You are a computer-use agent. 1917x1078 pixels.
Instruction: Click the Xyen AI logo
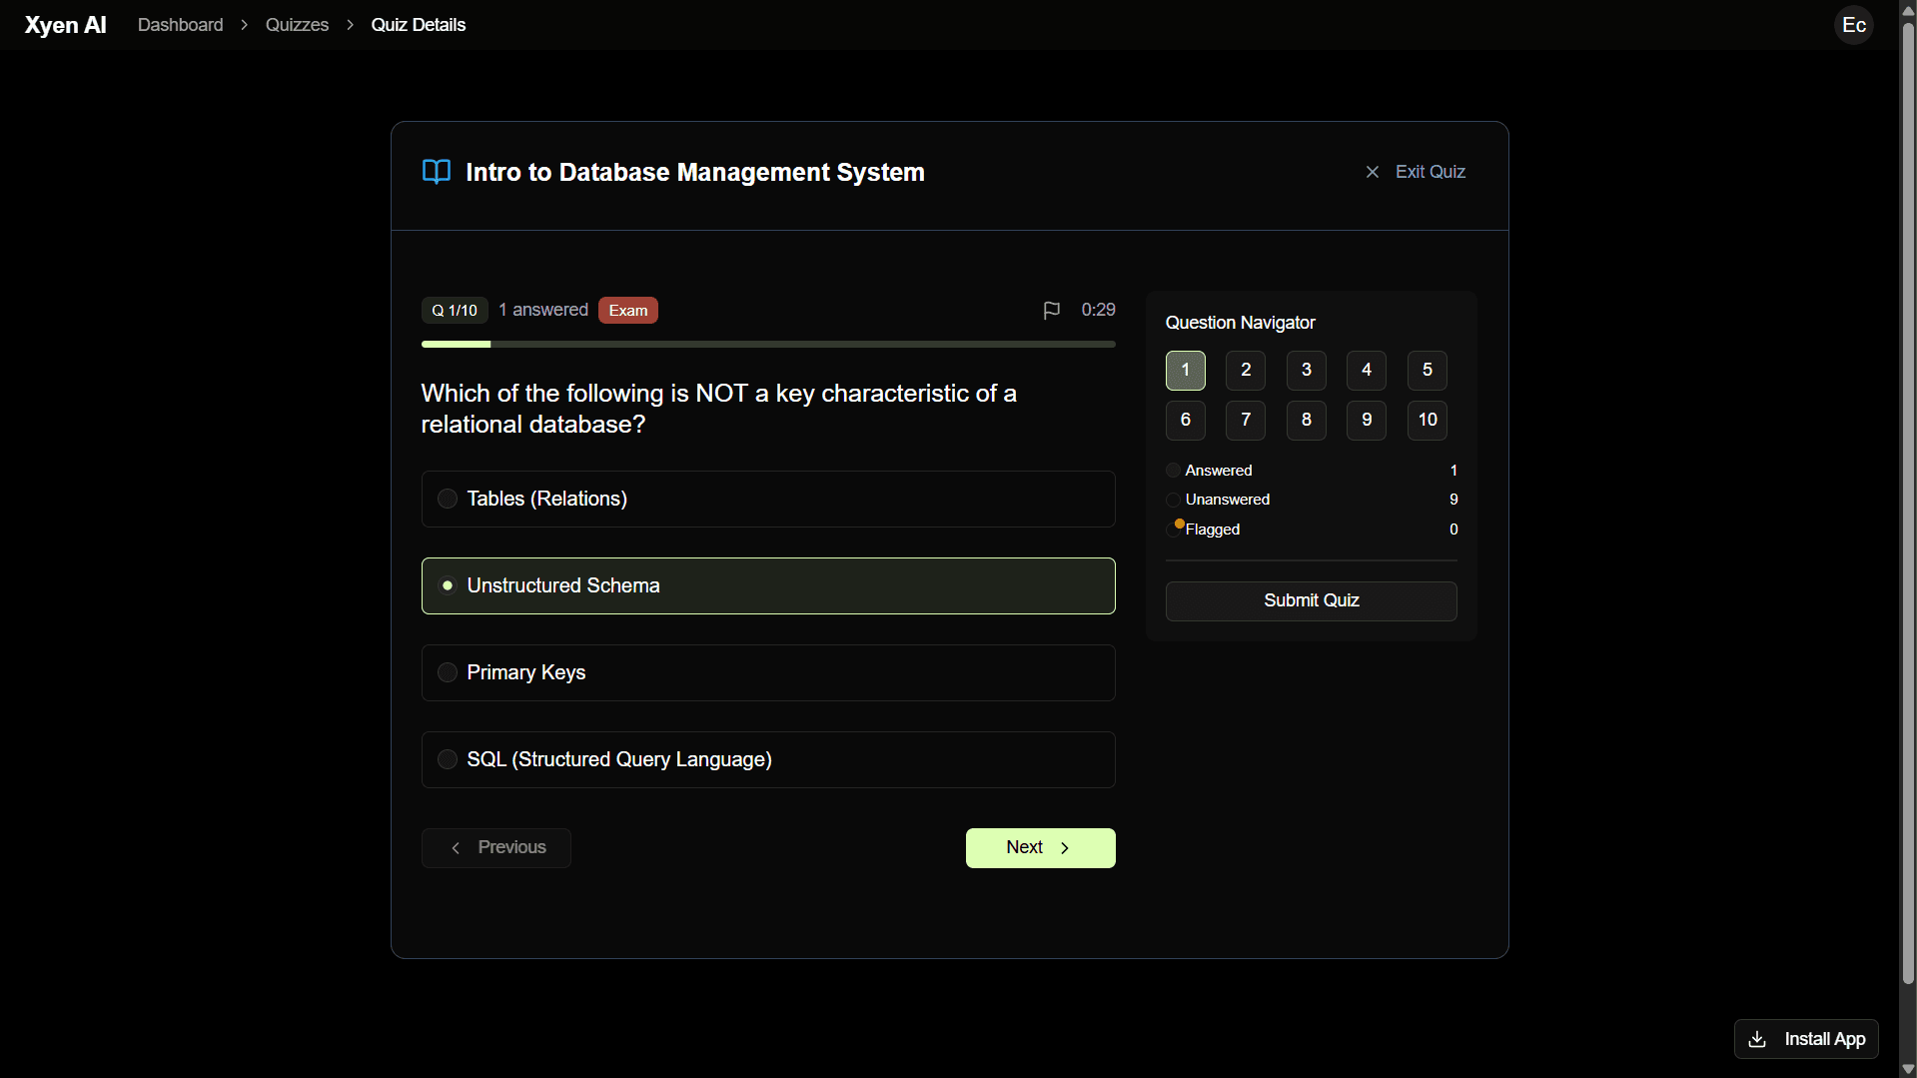(x=66, y=25)
